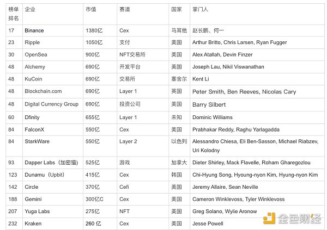Select the Ripple company name

(x=32, y=42)
